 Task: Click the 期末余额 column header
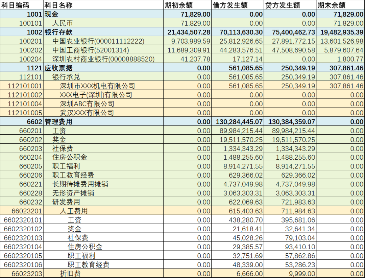(341, 5)
